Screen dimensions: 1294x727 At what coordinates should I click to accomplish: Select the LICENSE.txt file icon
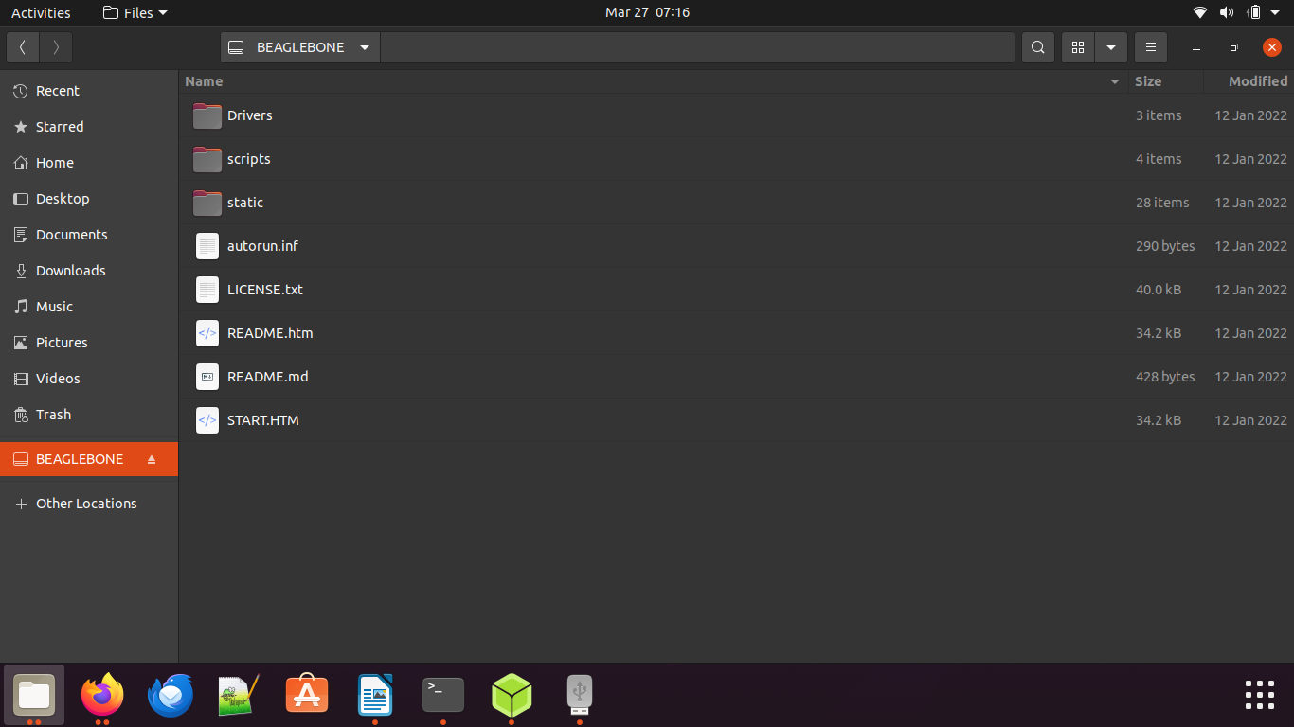tap(207, 290)
